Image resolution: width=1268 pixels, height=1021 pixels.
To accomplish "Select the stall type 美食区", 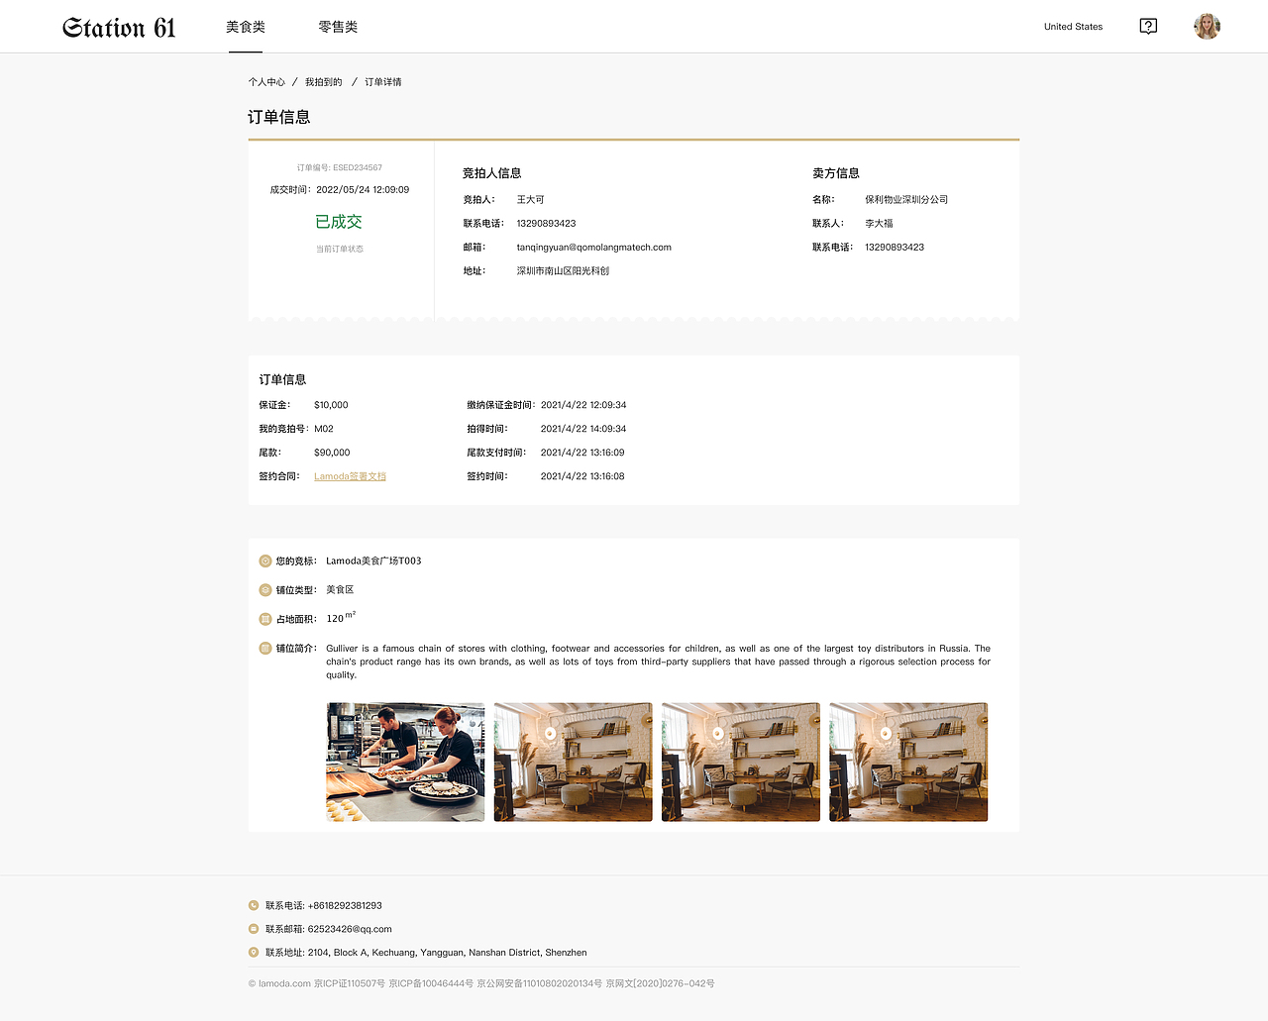I will coord(340,590).
